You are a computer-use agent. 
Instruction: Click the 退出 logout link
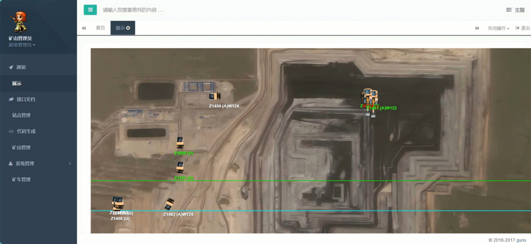point(523,28)
